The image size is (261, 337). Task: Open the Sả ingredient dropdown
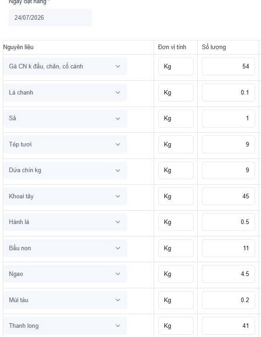65,118
